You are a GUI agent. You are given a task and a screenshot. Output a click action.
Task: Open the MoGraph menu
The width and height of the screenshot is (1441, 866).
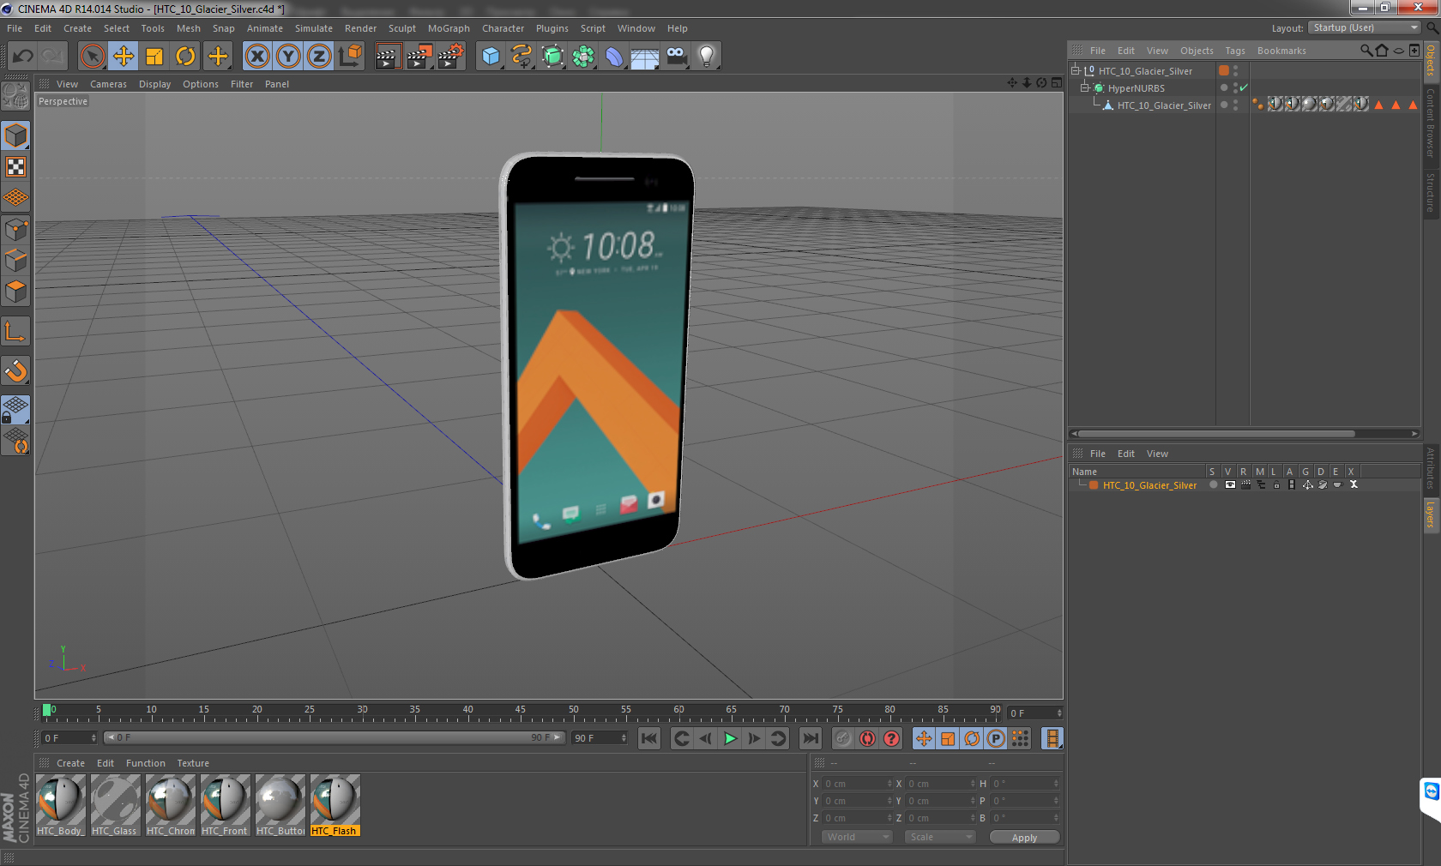pos(449,28)
